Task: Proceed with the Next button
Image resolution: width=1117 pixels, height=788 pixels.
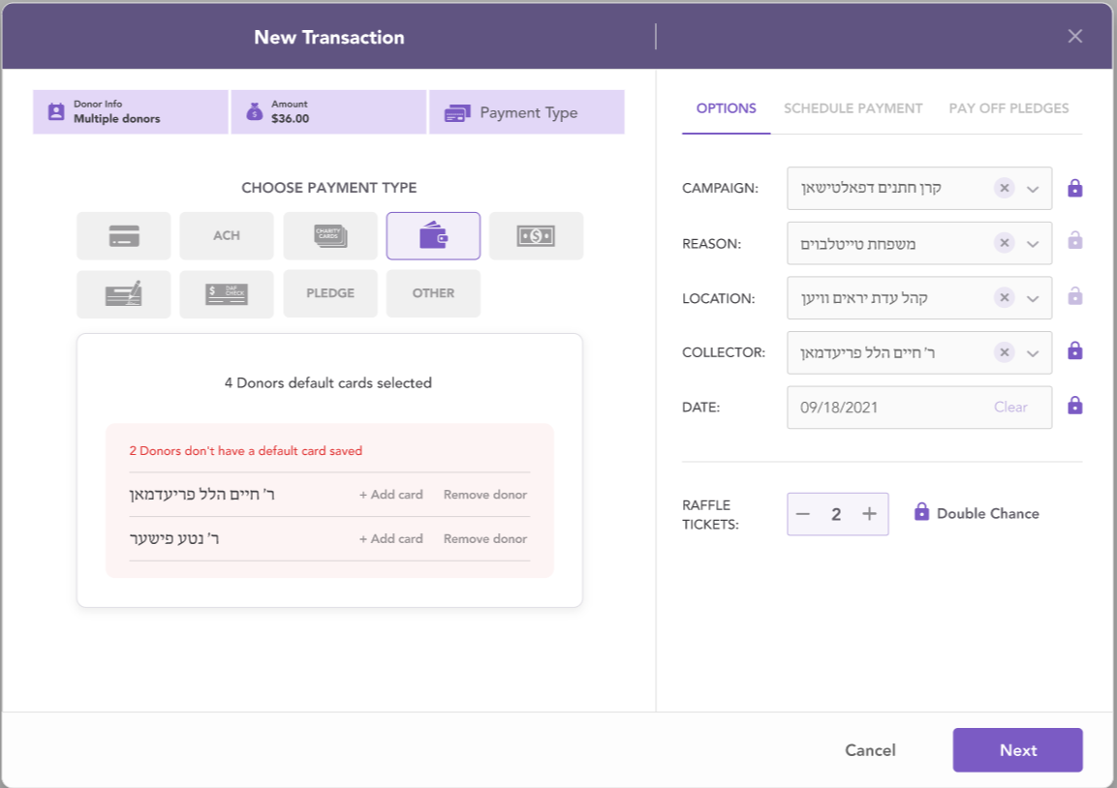Action: point(1018,750)
